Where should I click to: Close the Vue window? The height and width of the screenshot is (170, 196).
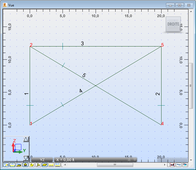(x=189, y=5)
